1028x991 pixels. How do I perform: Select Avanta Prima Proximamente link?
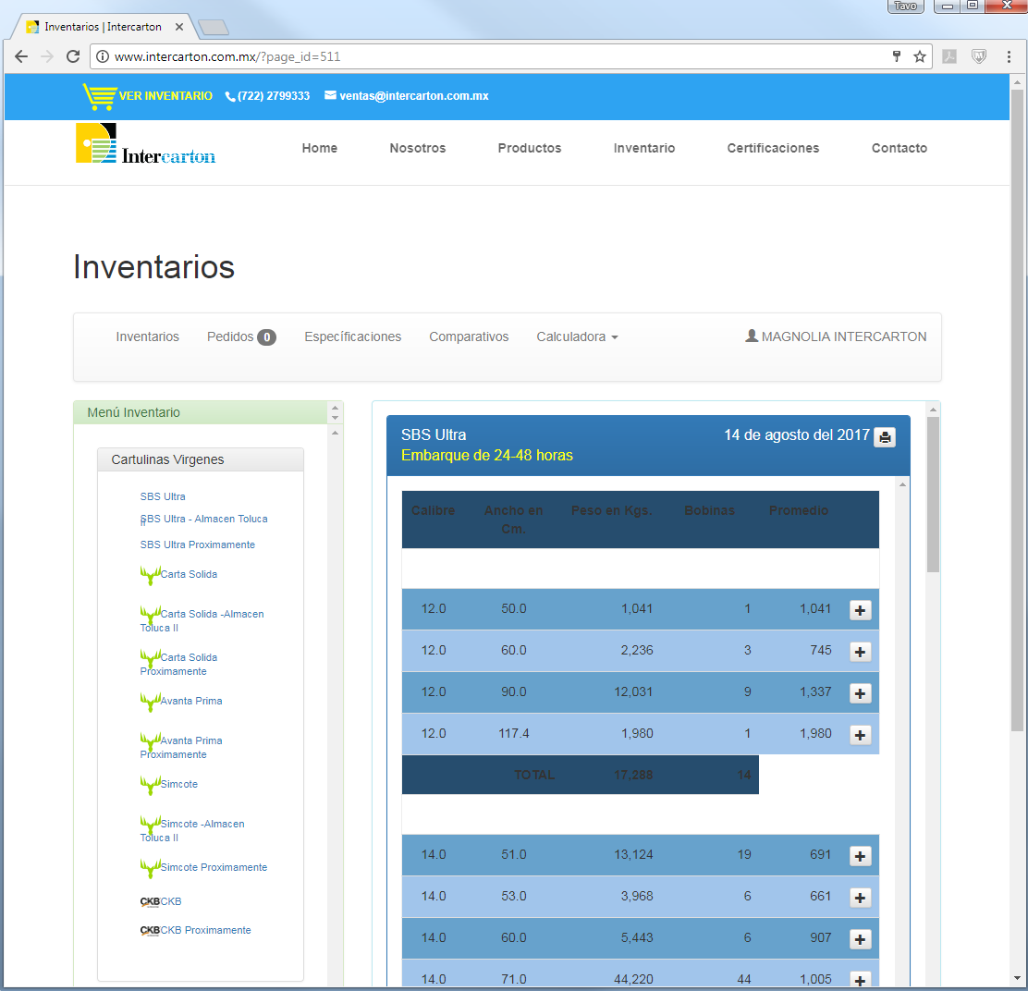[181, 747]
